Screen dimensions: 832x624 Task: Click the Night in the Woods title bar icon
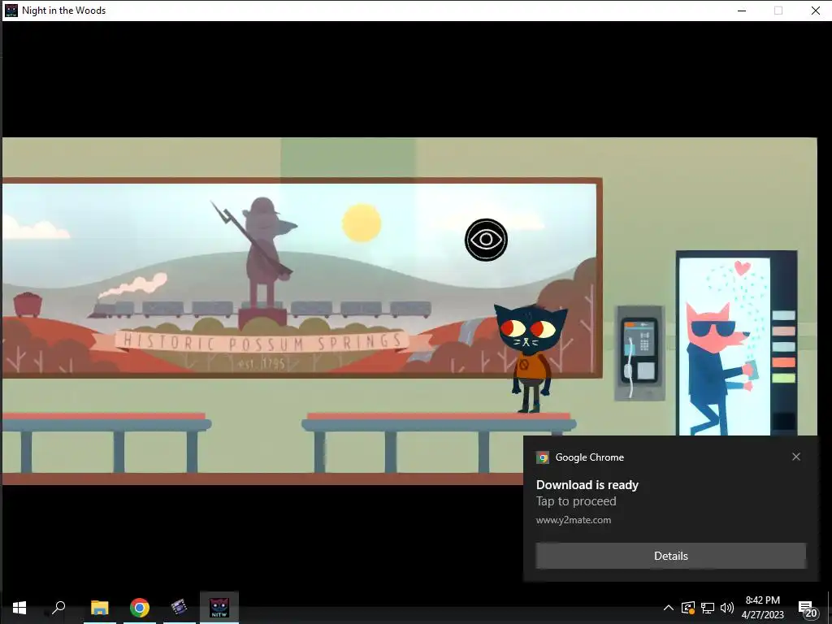click(x=11, y=10)
